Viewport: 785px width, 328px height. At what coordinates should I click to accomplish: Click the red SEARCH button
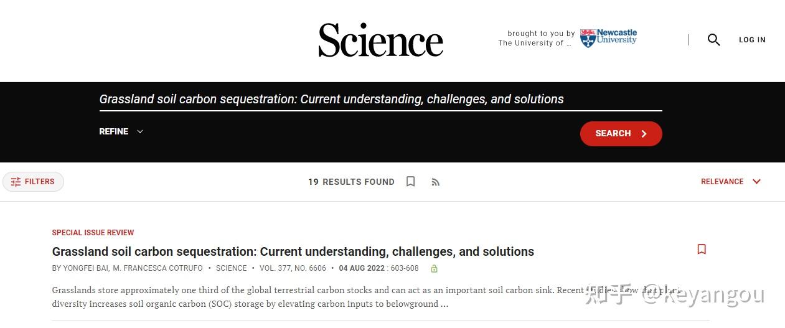coord(621,134)
